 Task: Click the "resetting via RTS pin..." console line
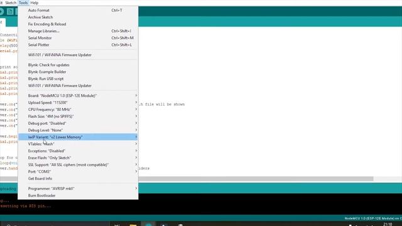[25, 206]
